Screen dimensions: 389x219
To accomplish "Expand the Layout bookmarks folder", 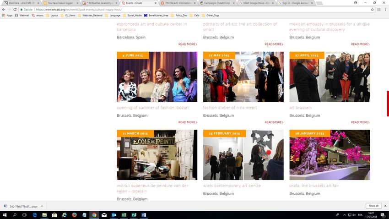I will [x=52, y=16].
